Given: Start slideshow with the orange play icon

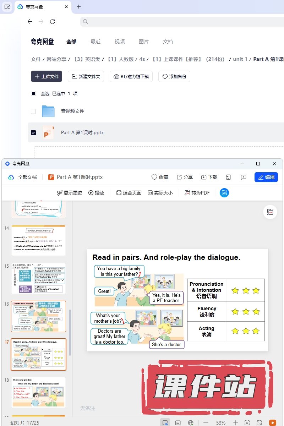Looking at the screenshot, I should click(272, 422).
